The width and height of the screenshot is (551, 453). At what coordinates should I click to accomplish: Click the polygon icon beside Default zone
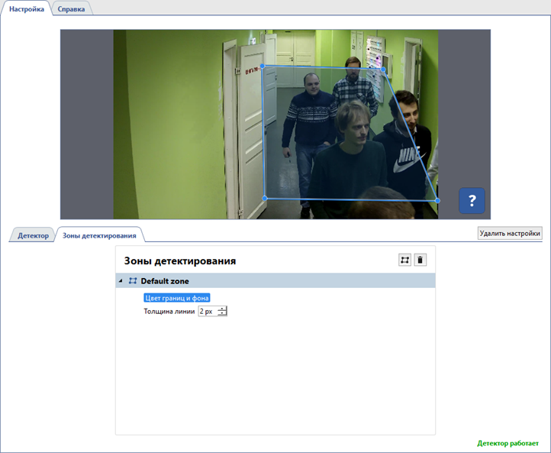point(133,281)
